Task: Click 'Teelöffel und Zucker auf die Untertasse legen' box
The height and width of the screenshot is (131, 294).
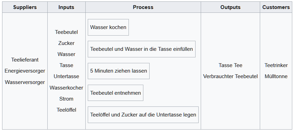Action: tap(143, 115)
